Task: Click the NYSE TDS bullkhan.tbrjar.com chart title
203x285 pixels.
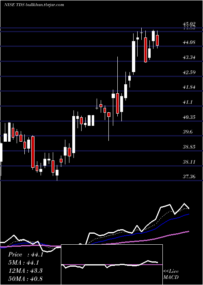Action: click(x=34, y=5)
